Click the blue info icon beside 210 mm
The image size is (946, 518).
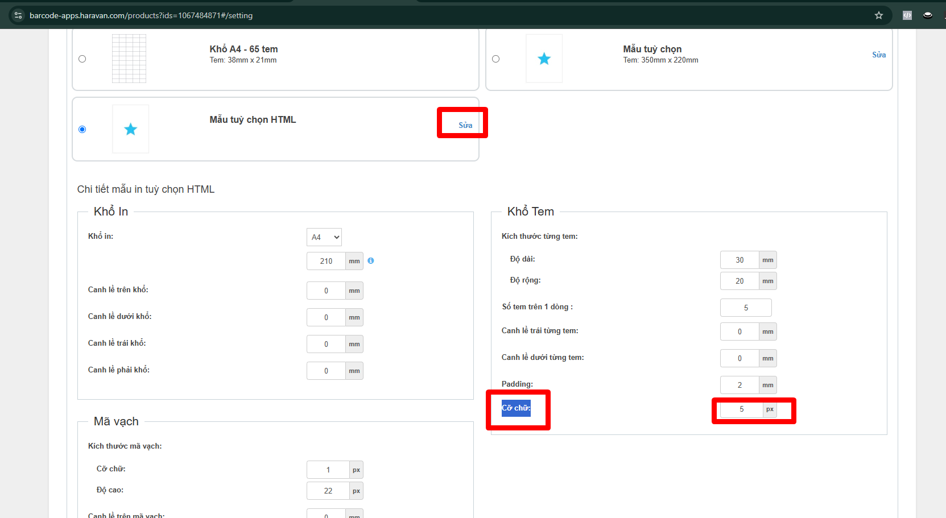click(371, 261)
